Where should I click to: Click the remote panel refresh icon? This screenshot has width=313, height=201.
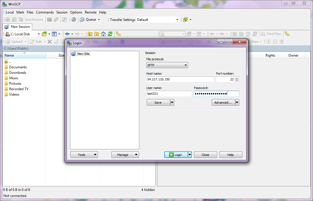coord(255,34)
